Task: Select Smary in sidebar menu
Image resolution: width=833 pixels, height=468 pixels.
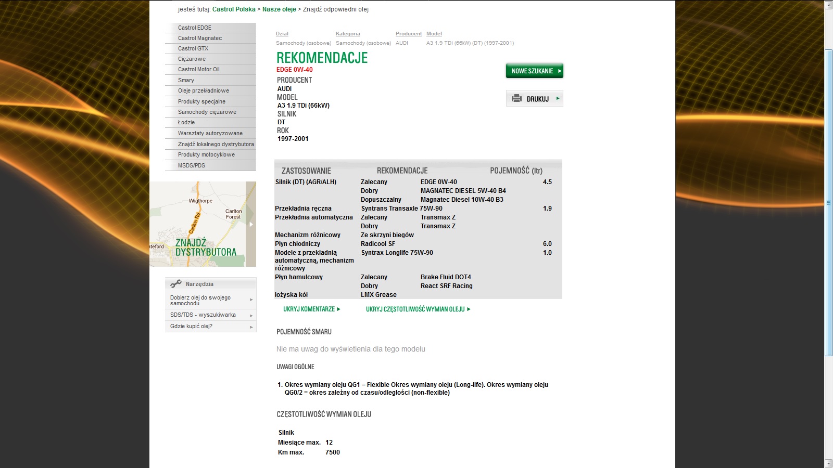Action: 210,80
